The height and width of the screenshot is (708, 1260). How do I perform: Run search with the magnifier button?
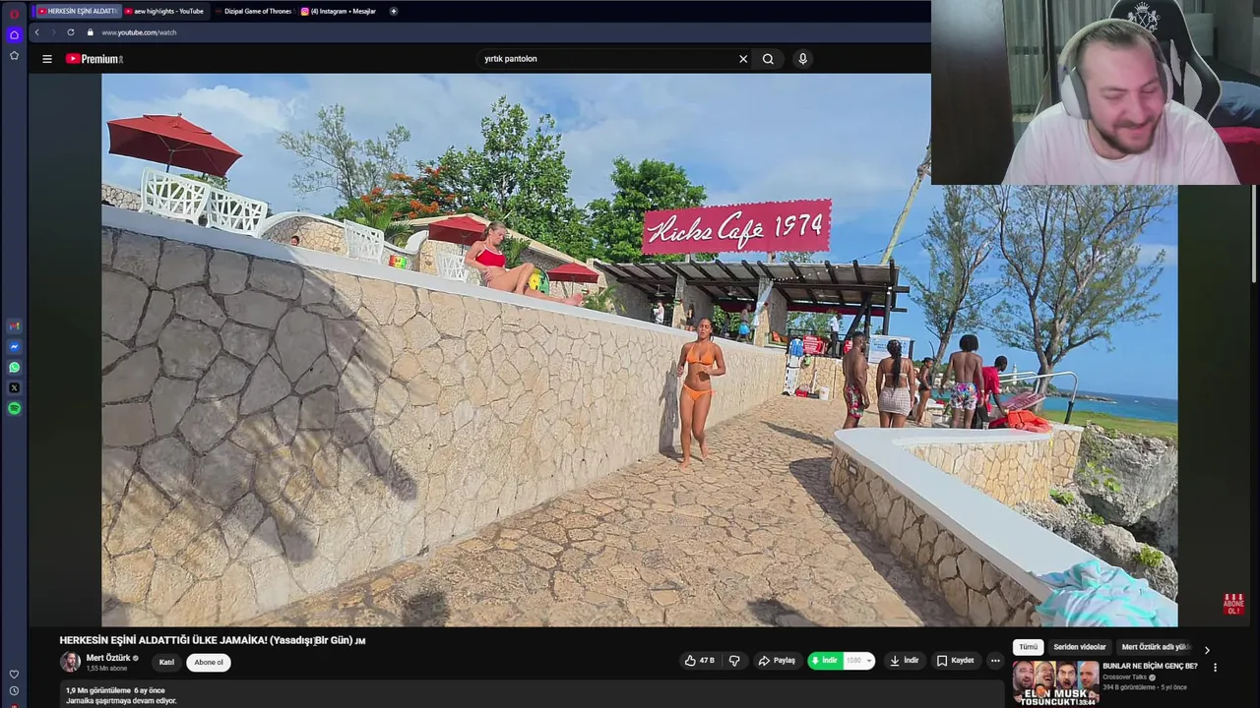[x=768, y=59]
